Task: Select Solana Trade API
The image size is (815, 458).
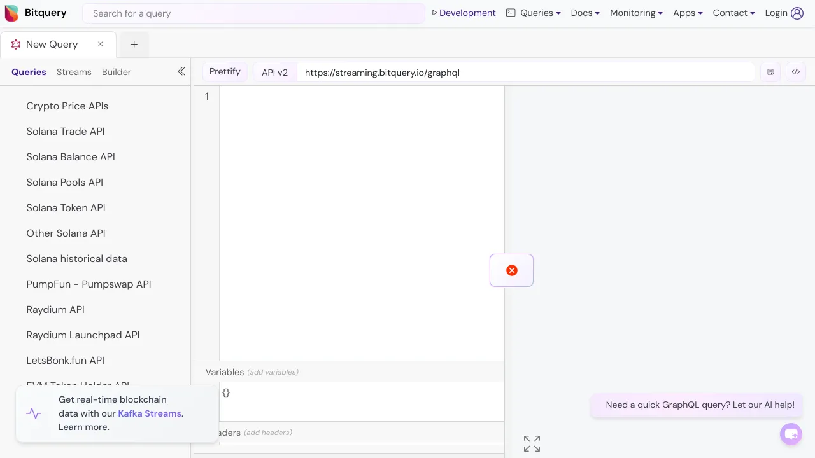Action: coord(66,132)
